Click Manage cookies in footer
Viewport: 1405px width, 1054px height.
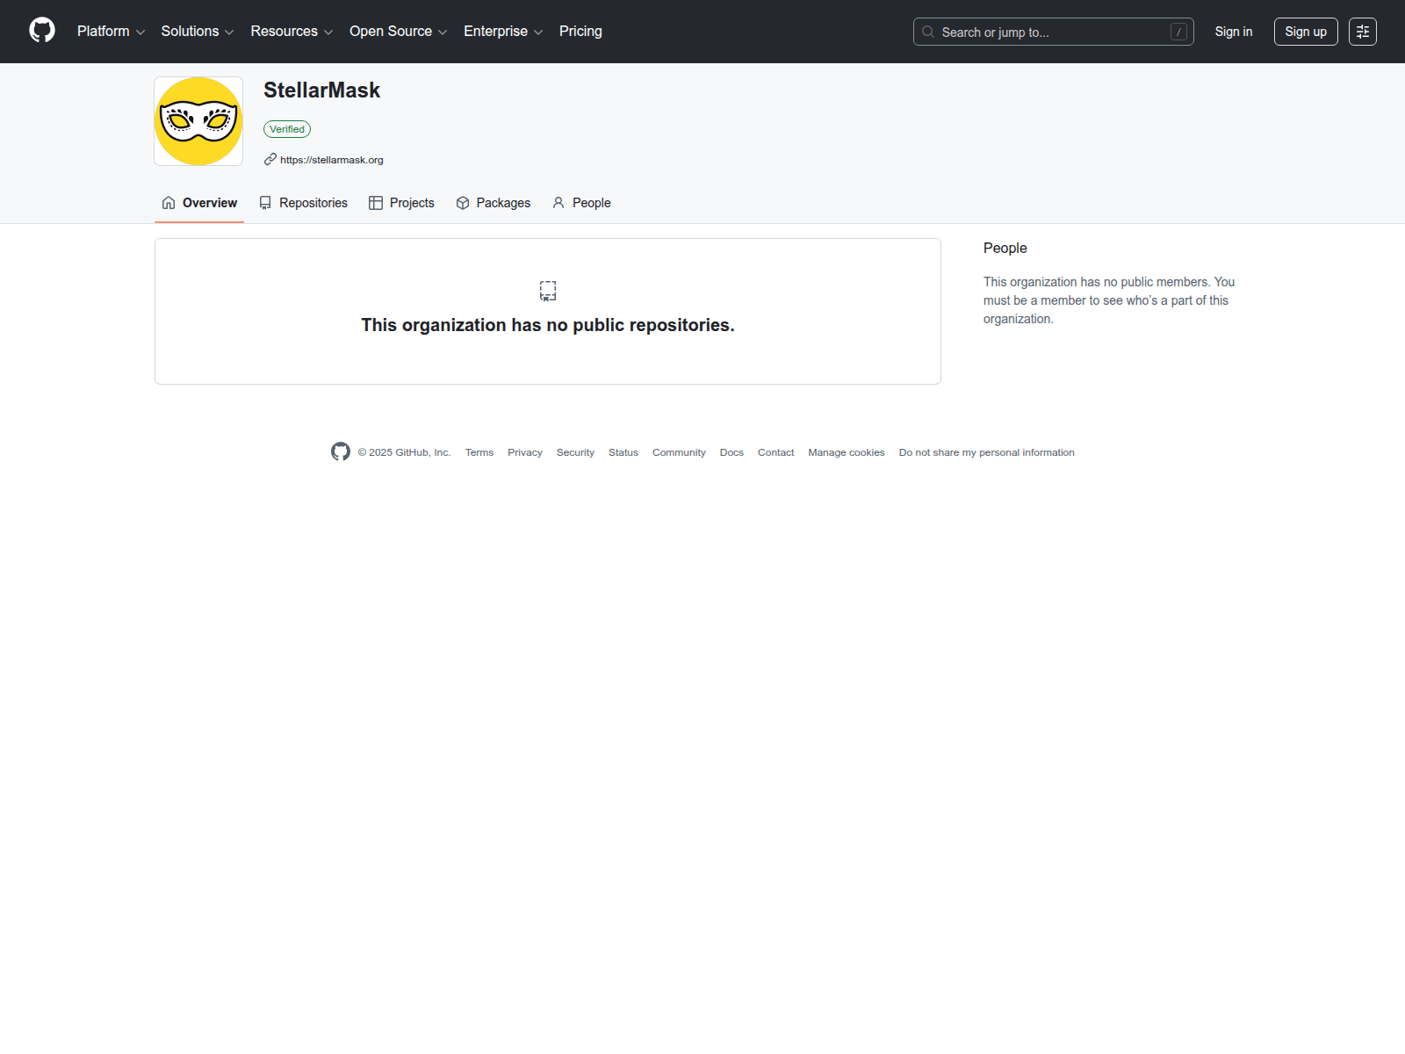[x=847, y=452]
